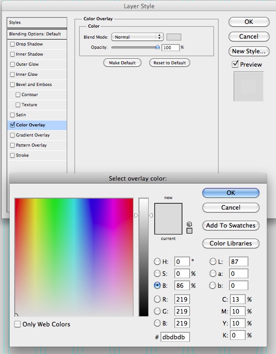The width and height of the screenshot is (276, 354).
Task: Click the vertical brightness slider strip
Action: point(144,257)
